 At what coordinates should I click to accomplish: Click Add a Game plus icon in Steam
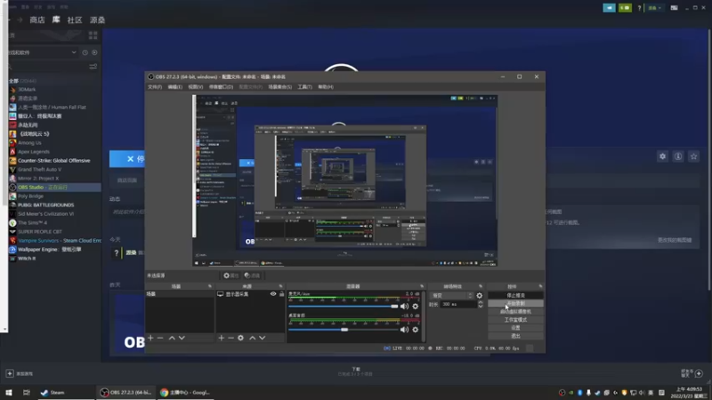[x=10, y=373]
